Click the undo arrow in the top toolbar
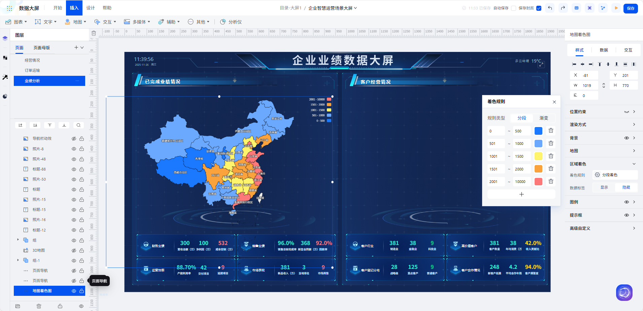 (550, 8)
